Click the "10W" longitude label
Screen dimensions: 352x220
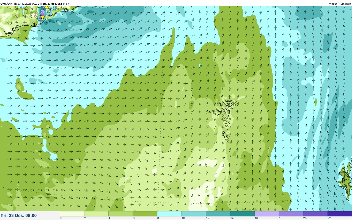162,94
